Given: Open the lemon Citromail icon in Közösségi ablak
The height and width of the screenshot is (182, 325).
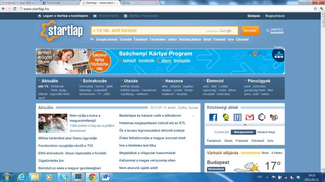Looking at the screenshot, I should [x=226, y=117].
